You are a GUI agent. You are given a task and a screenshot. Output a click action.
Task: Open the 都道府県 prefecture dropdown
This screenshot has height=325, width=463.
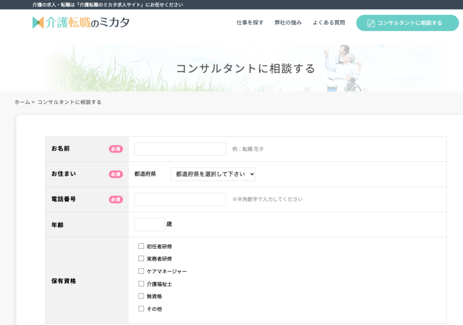(213, 174)
